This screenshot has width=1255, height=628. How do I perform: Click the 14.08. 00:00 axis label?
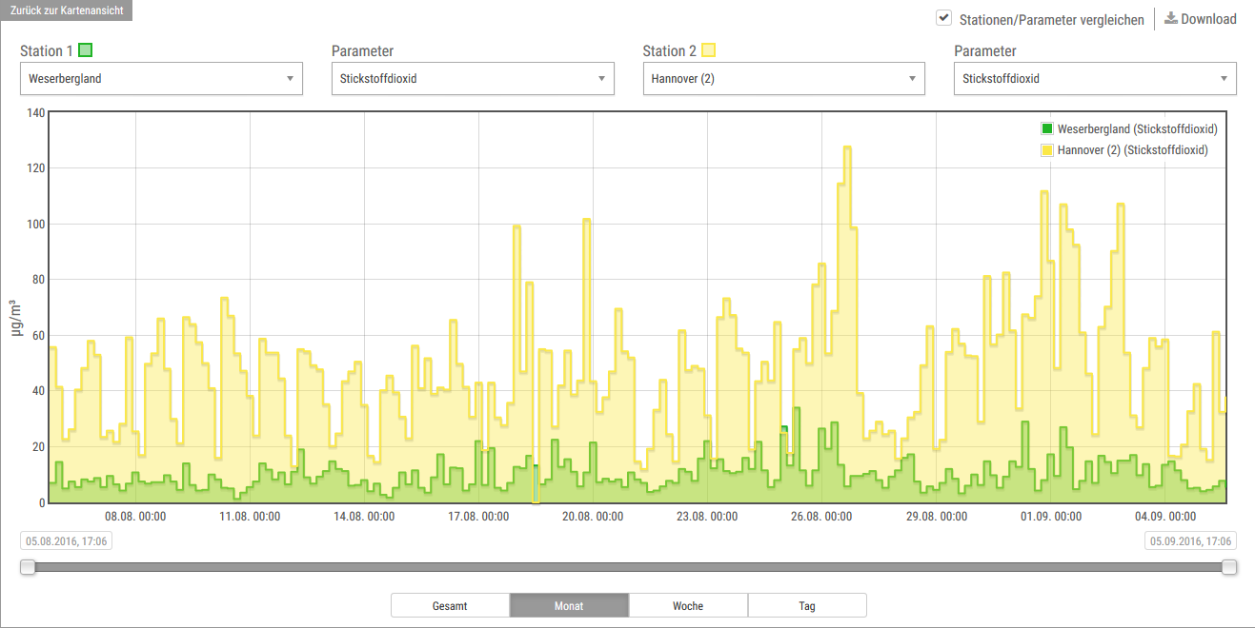(x=364, y=517)
